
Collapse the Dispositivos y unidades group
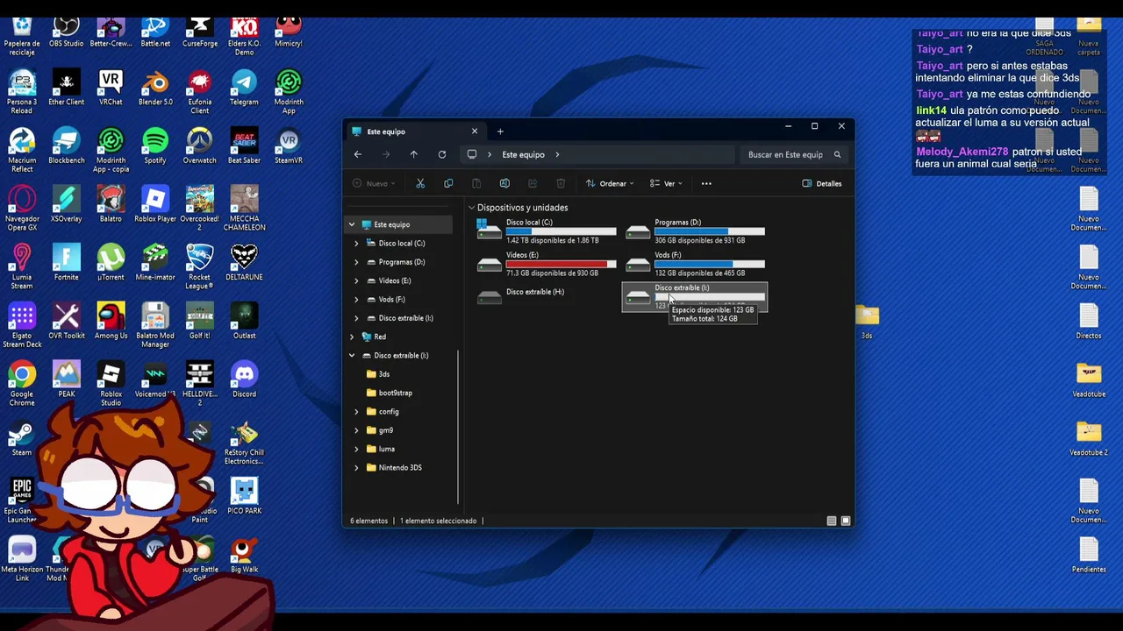click(472, 208)
